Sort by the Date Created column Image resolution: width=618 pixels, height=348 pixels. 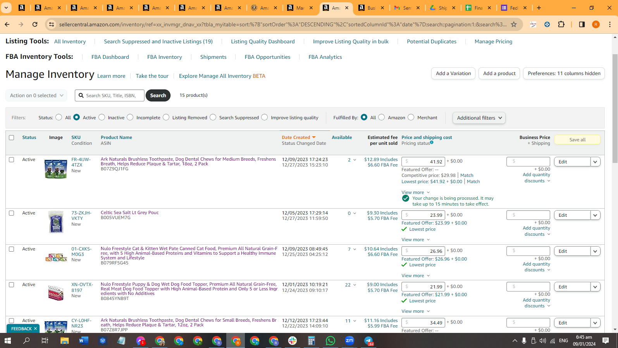[x=299, y=137]
